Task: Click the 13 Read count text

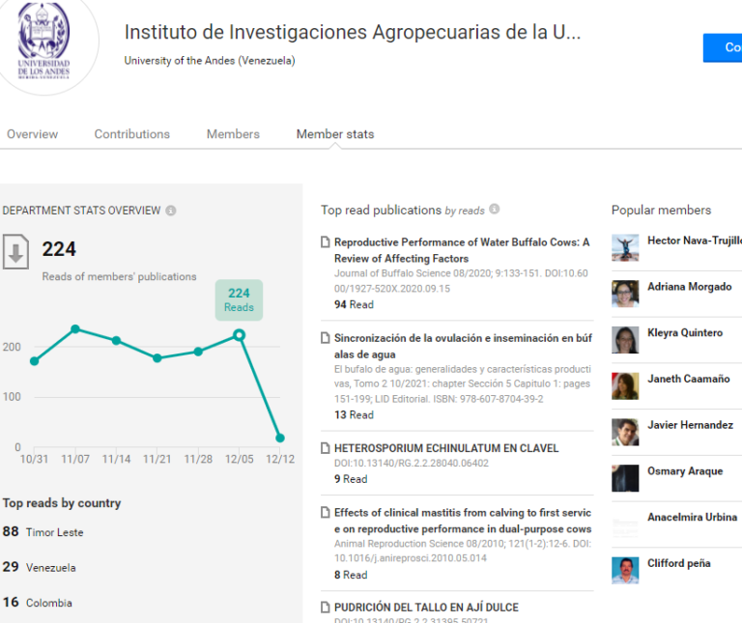Action: click(x=354, y=415)
